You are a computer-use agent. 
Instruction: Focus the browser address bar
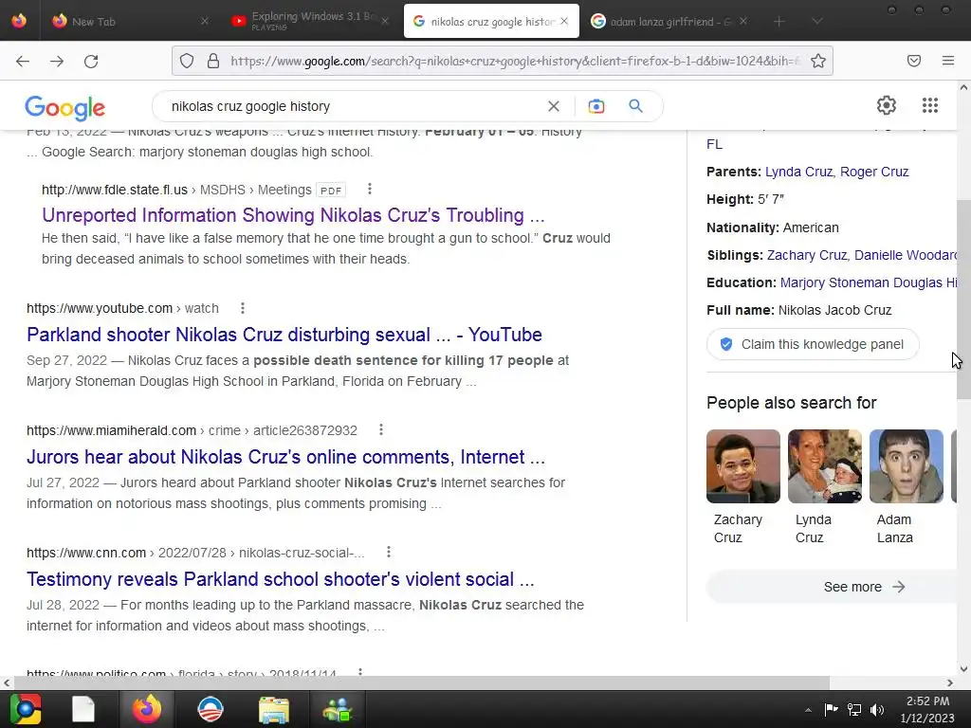(x=514, y=61)
